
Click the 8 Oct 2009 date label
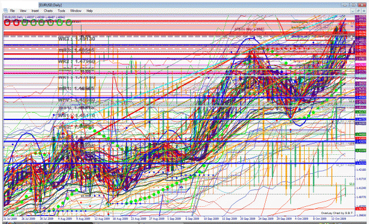coord(319,219)
